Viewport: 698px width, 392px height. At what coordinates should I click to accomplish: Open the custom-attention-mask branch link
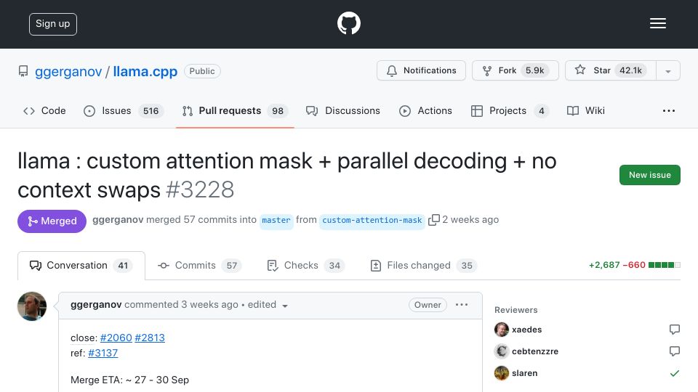pyautogui.click(x=372, y=220)
